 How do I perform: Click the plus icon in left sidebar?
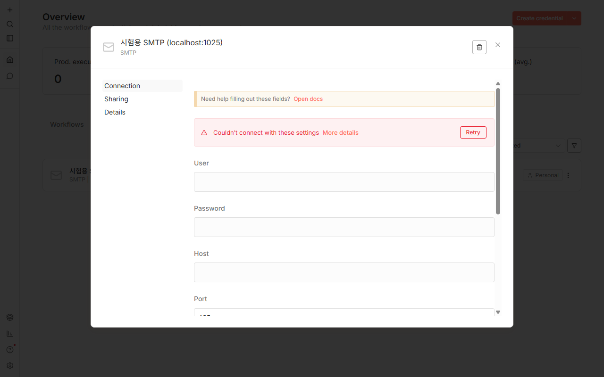point(10,10)
